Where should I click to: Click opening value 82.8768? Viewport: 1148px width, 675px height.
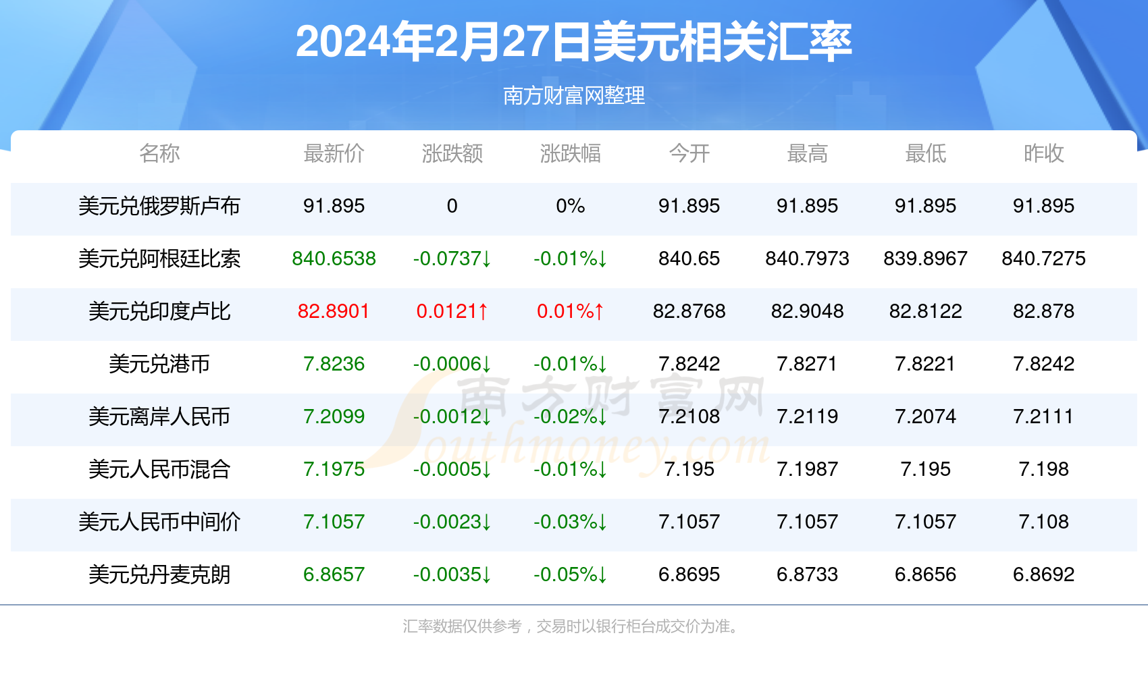pyautogui.click(x=689, y=311)
